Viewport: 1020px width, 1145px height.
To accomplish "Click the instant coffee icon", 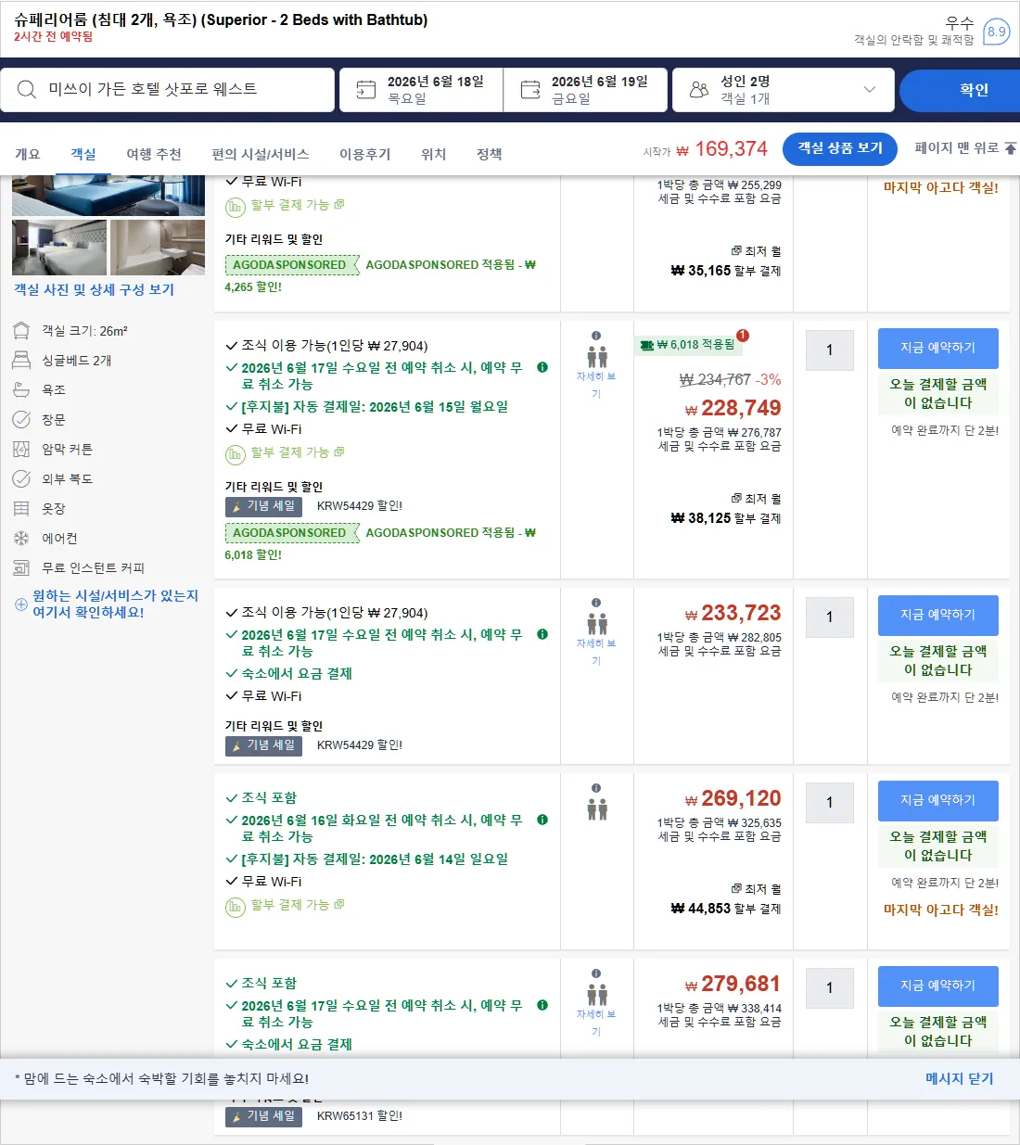I will (21, 568).
